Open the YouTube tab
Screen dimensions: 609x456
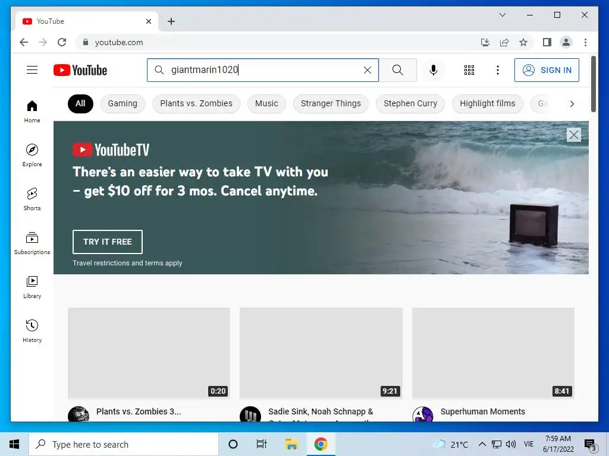[87, 21]
